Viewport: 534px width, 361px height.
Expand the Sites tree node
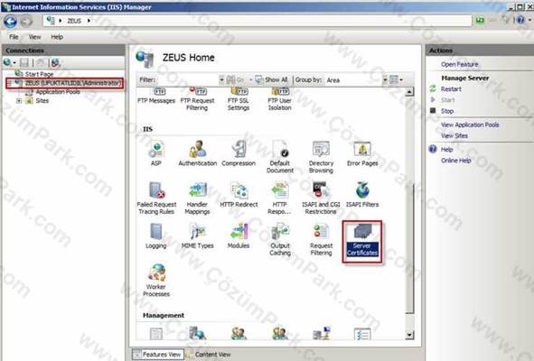click(19, 101)
